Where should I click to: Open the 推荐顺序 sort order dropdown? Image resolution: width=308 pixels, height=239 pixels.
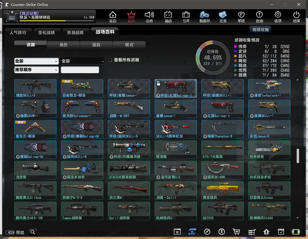pyautogui.click(x=36, y=70)
